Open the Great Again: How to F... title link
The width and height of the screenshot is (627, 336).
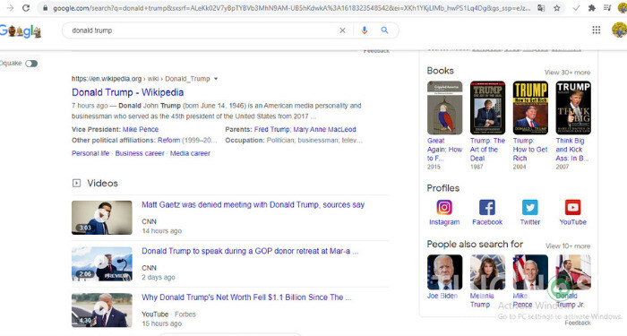click(x=444, y=150)
